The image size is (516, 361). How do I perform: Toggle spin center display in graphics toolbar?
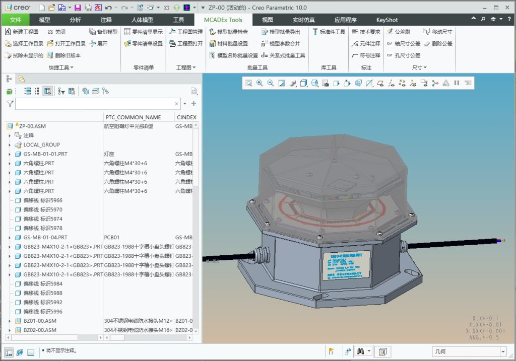point(435,83)
